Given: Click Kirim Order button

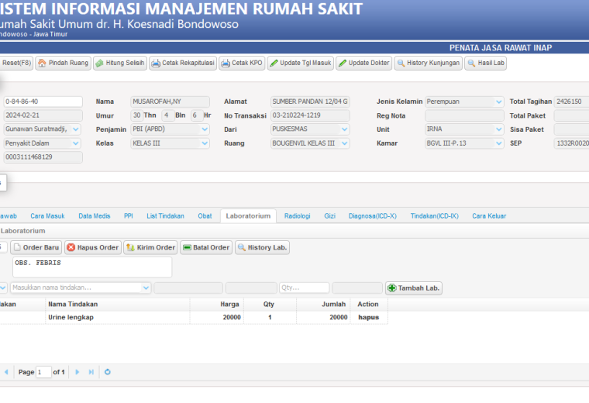Looking at the screenshot, I should click(x=150, y=247).
